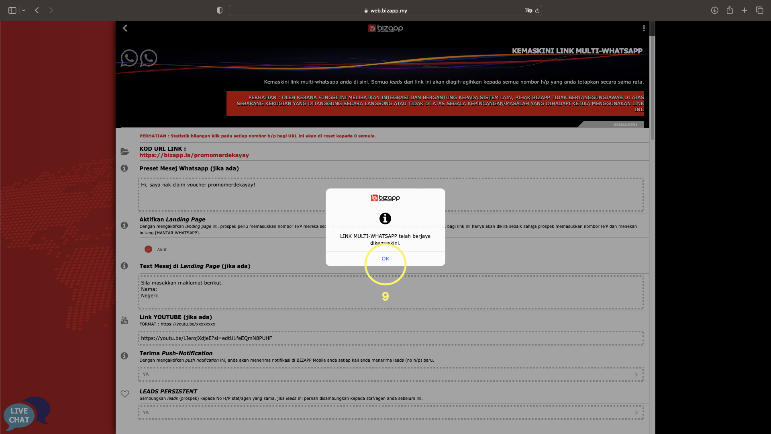Click info icon beside Terima Push-Notification
Viewport: 771px width, 434px height.
124,356
